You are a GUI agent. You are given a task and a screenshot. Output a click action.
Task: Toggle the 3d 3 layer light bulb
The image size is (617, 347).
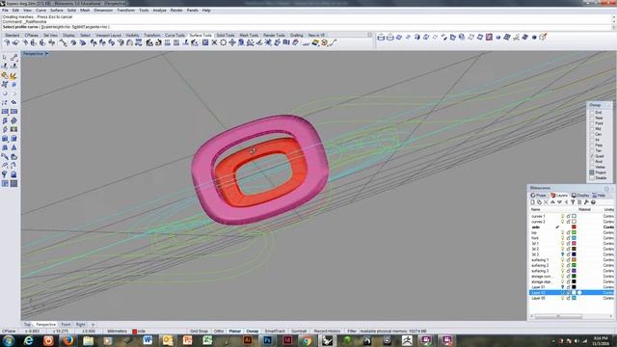[x=563, y=254]
